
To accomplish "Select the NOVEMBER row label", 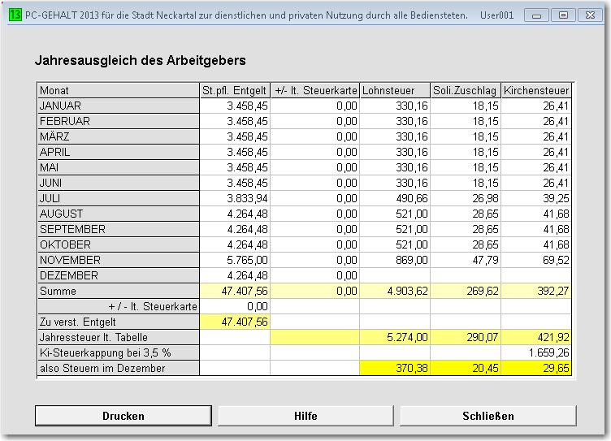I will click(x=119, y=260).
